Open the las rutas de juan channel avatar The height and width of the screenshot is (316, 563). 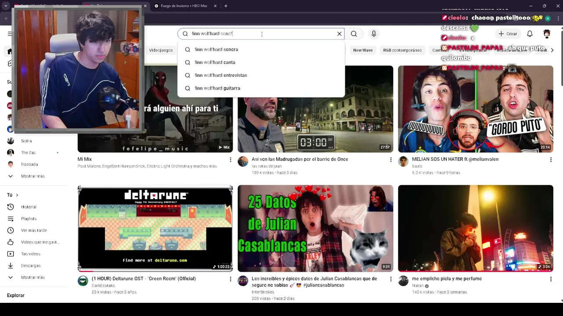243,162
